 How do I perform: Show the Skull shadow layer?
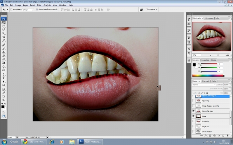[x=193, y=131]
